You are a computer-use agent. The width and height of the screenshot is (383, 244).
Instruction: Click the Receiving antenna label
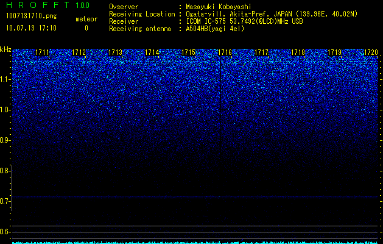click(x=140, y=29)
